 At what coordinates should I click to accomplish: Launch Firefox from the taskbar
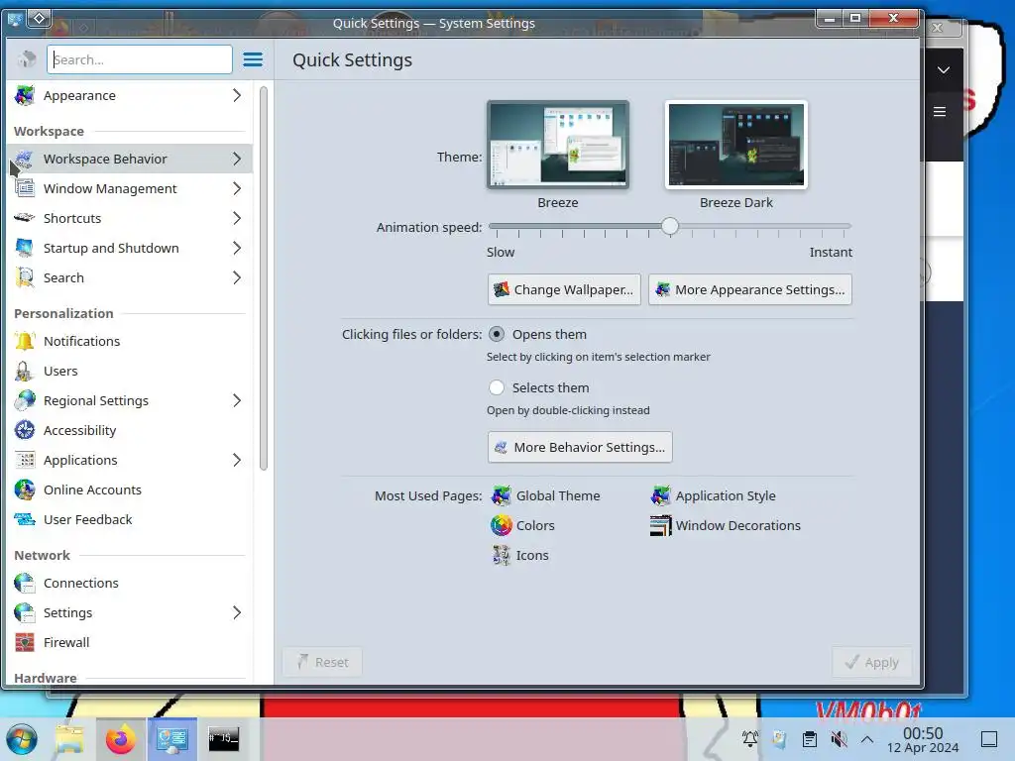[x=121, y=739]
